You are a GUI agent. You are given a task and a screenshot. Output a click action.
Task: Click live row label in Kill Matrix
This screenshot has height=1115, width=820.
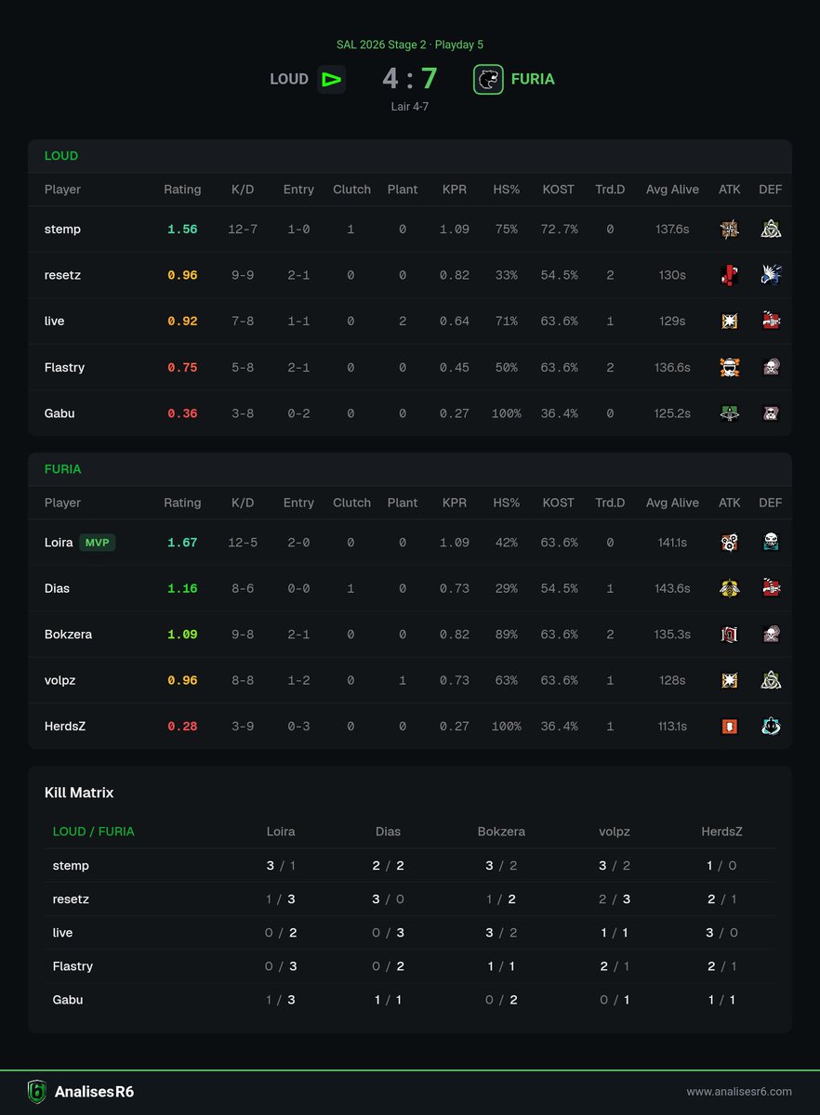[62, 933]
